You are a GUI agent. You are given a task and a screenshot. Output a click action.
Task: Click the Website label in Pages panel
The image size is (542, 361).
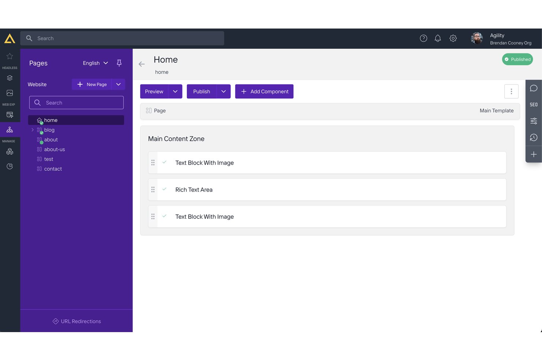tap(37, 84)
